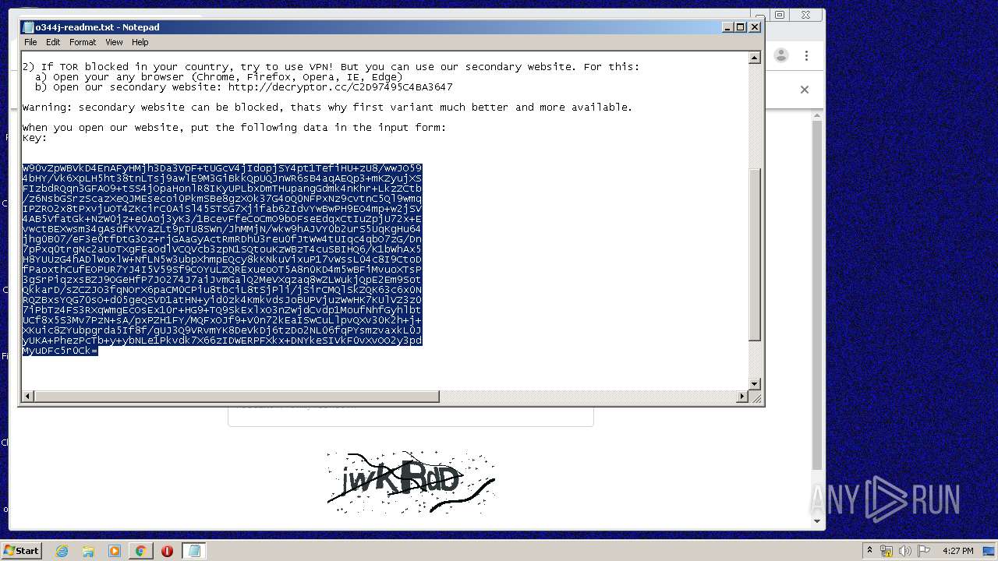The height and width of the screenshot is (561, 998).
Task: Select Notepad taskbar button
Action: point(193,551)
